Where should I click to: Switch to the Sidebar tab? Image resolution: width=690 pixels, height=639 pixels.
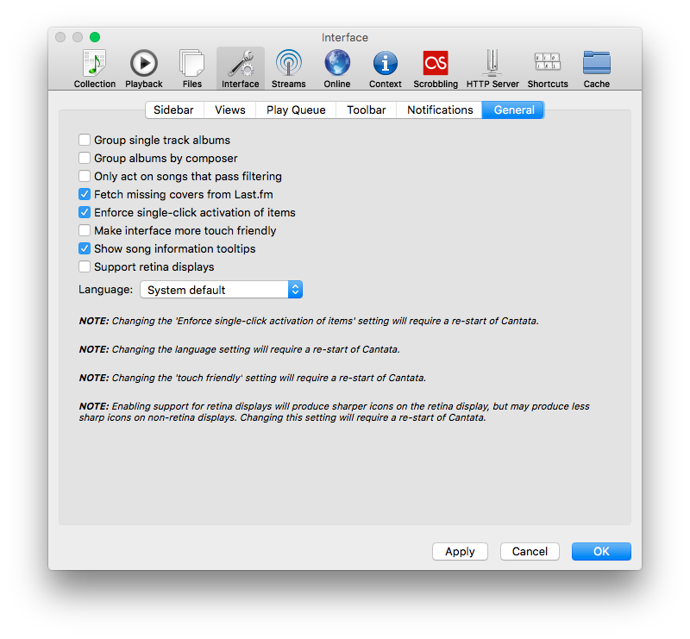tap(173, 110)
